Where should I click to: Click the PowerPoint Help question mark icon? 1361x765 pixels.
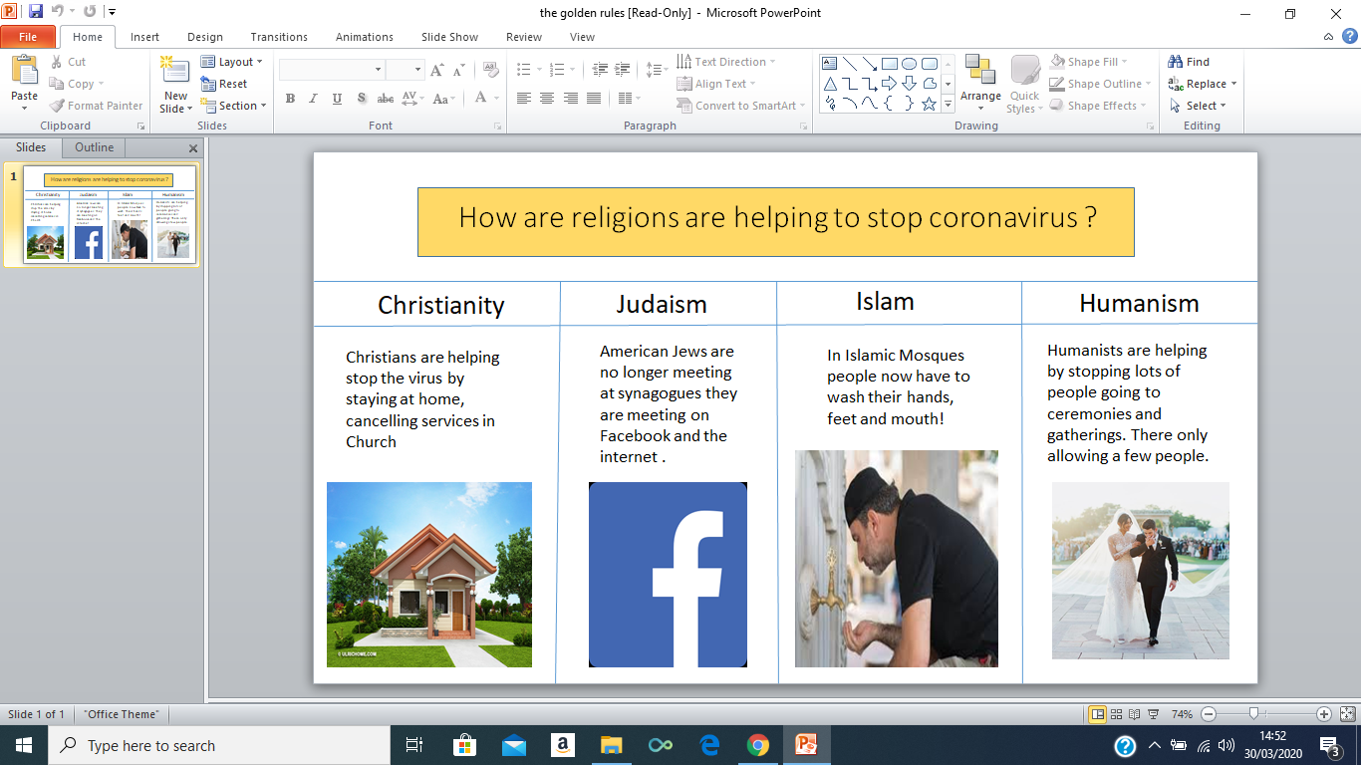(1348, 37)
